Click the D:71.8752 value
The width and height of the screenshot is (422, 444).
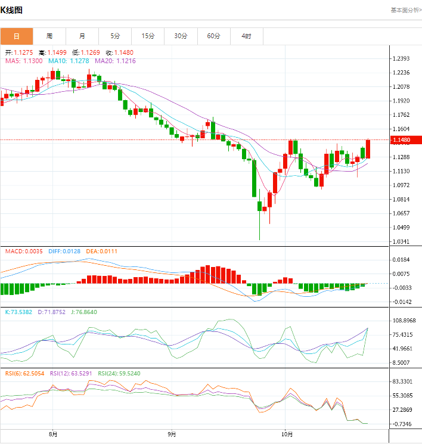tap(51, 312)
